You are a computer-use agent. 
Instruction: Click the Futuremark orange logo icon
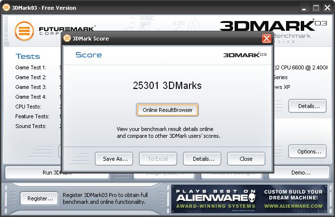click(x=24, y=31)
